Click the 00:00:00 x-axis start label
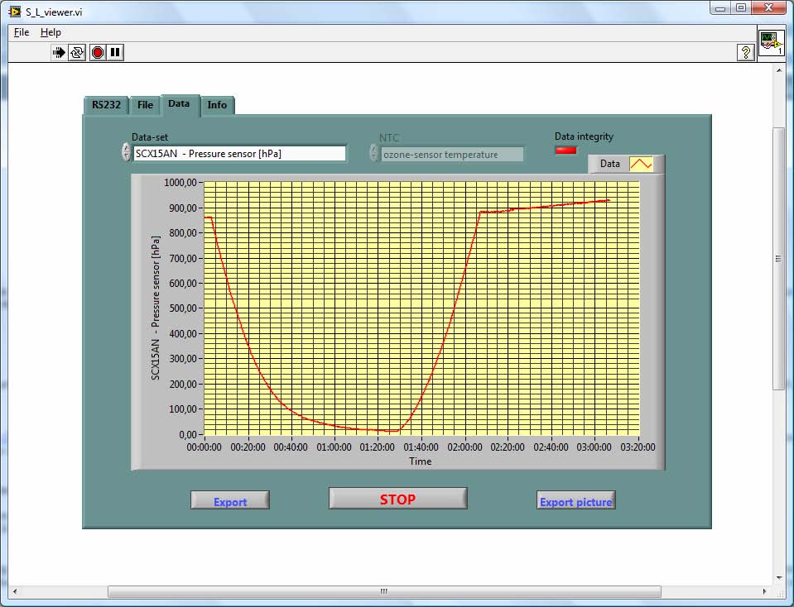The height and width of the screenshot is (607, 794). click(204, 447)
